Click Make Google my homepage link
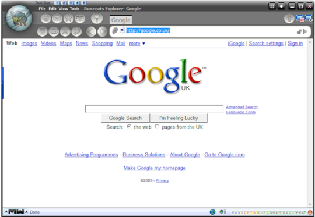315x217 pixels. pos(154,168)
